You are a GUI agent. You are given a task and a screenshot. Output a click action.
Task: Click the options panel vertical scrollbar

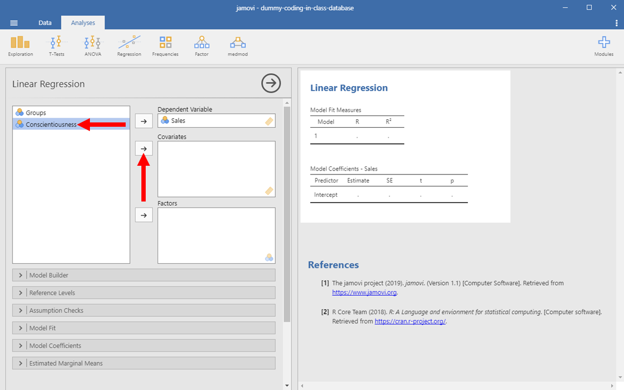[287, 217]
